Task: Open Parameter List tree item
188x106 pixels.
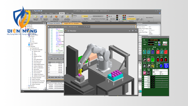Action: click(x=35, y=48)
